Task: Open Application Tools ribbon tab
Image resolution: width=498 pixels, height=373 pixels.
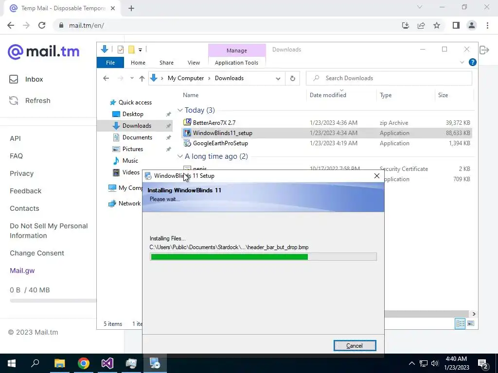Action: click(x=236, y=63)
